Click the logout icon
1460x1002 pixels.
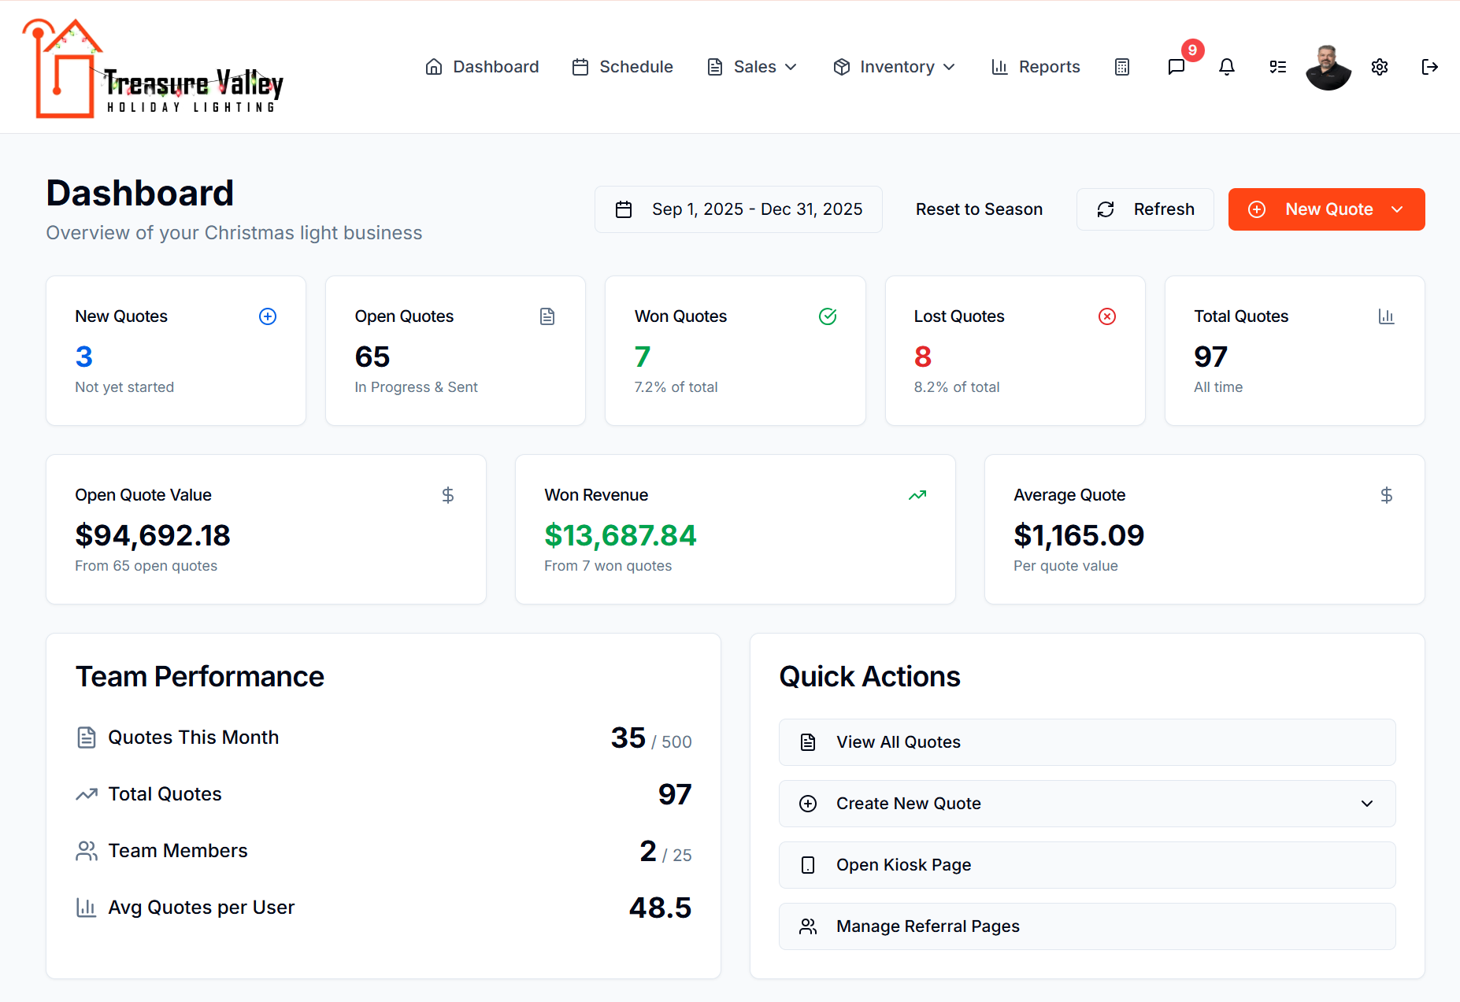1429,67
